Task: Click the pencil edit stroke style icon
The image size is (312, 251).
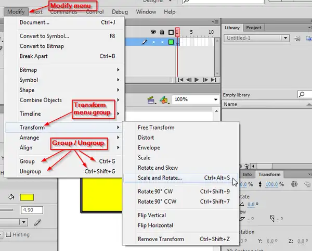Action: [37, 221]
